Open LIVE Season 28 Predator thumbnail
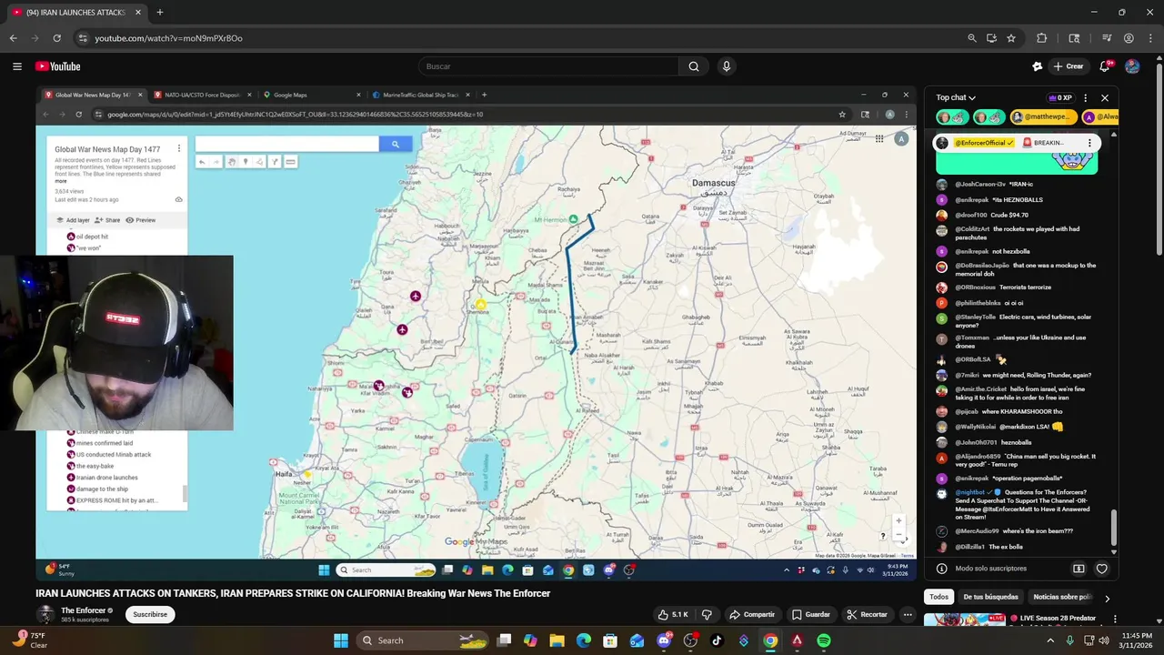Viewport: 1164px width, 655px height. [x=964, y=620]
